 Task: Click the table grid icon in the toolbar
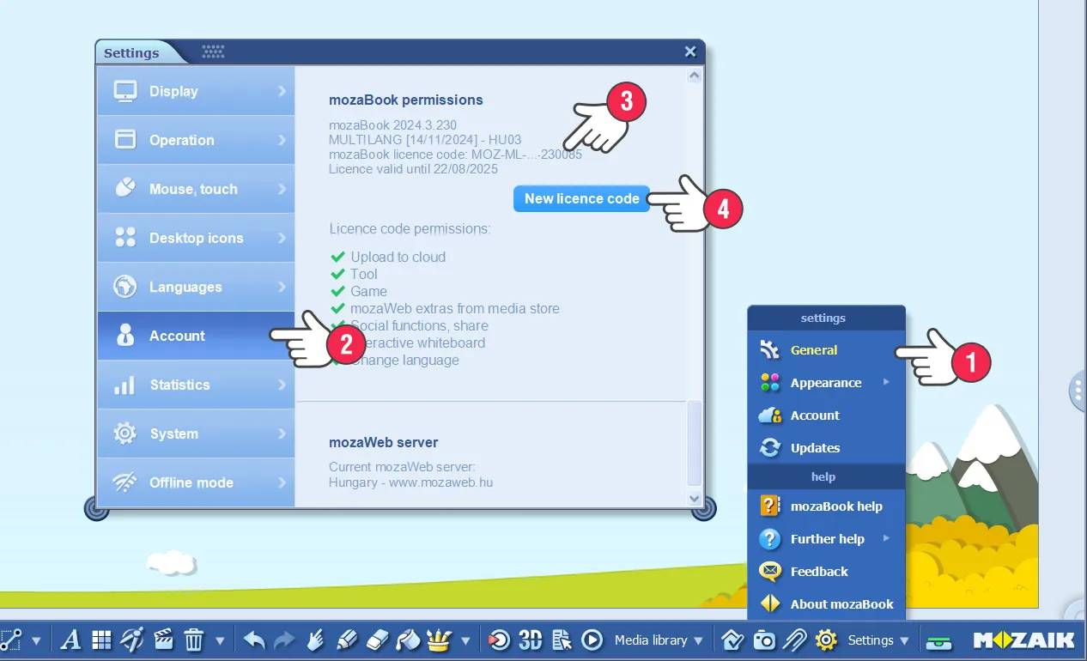102,640
